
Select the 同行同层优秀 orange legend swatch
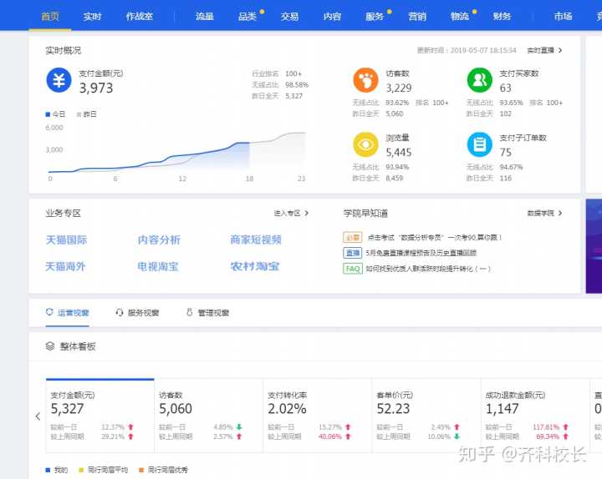[142, 470]
